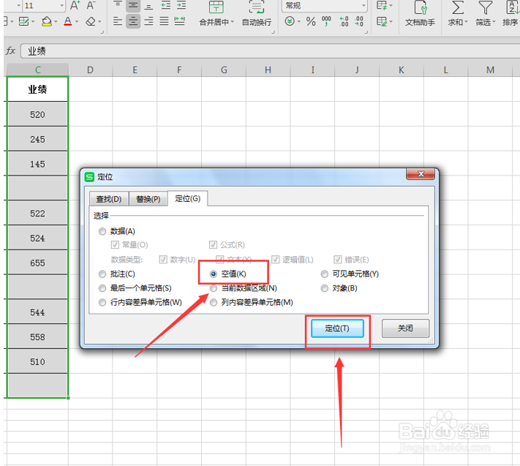The height and width of the screenshot is (466, 520).
Task: Align text right
Action: click(148, 21)
